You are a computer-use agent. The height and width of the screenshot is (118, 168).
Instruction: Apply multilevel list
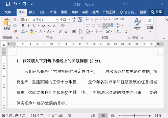pos(106,19)
